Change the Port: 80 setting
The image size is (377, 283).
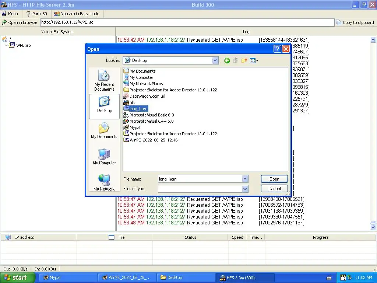pyautogui.click(x=36, y=14)
